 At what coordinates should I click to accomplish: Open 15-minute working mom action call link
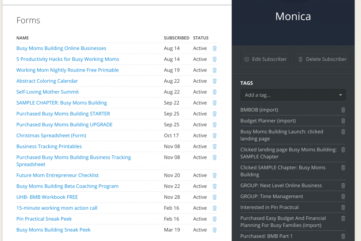click(57, 208)
